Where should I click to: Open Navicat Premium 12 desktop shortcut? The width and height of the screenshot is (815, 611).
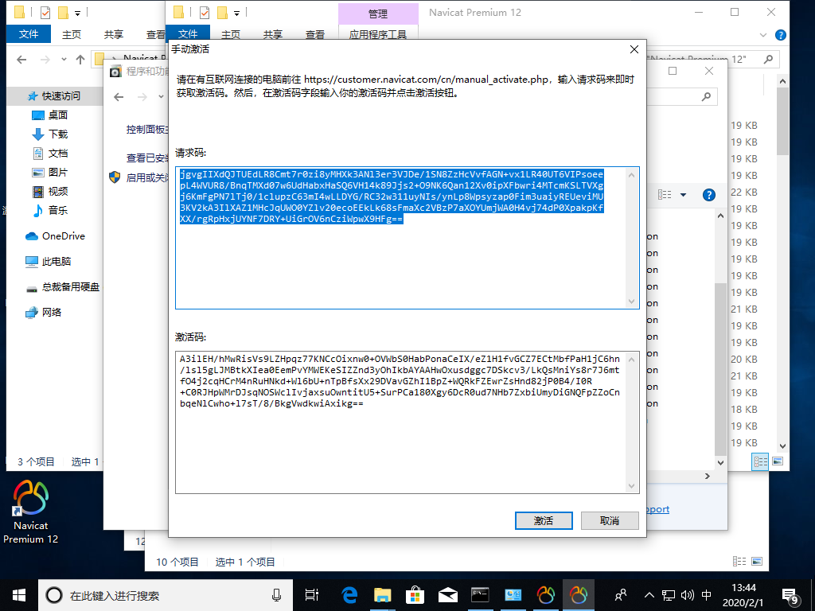coord(31,512)
